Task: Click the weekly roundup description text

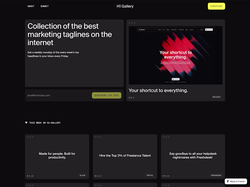Action: tap(53, 54)
